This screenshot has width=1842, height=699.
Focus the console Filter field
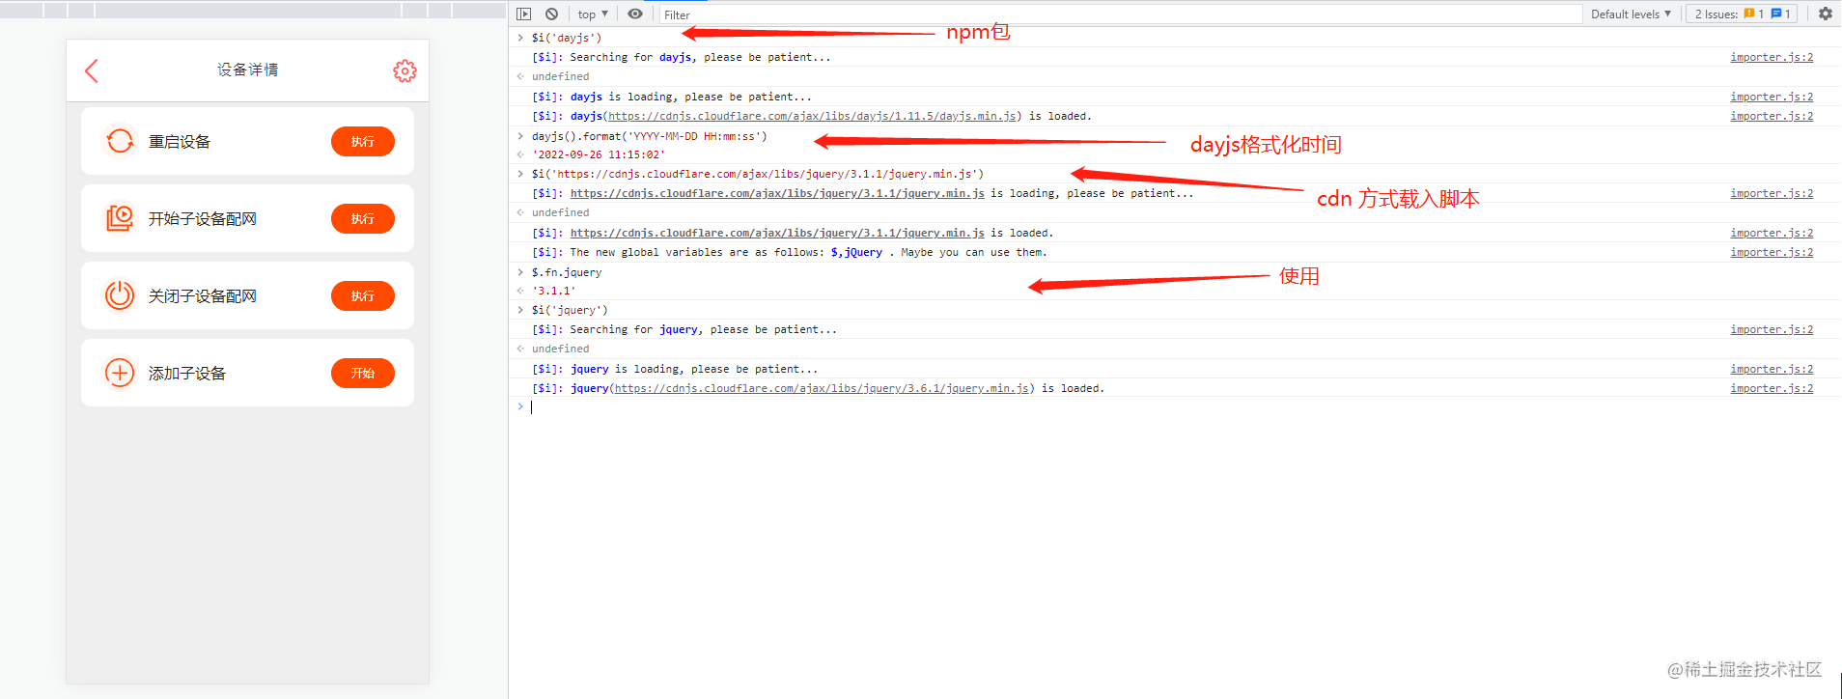(x=1120, y=14)
